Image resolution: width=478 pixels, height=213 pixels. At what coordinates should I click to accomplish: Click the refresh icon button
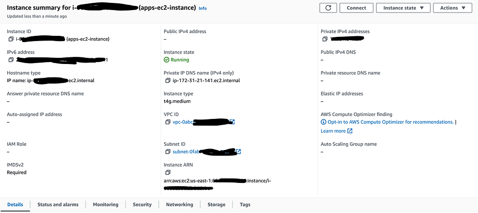[x=328, y=8]
